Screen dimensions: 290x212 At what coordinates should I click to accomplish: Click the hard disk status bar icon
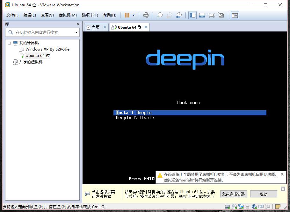coord(228,207)
